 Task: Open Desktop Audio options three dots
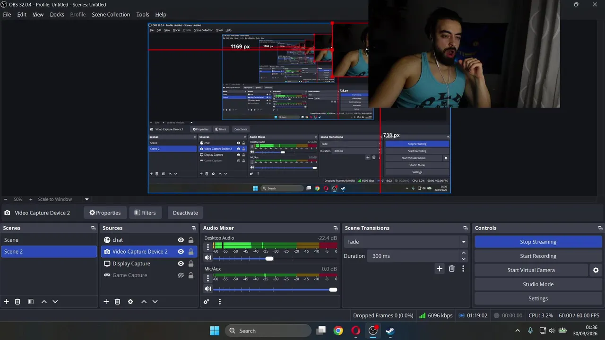pyautogui.click(x=207, y=246)
